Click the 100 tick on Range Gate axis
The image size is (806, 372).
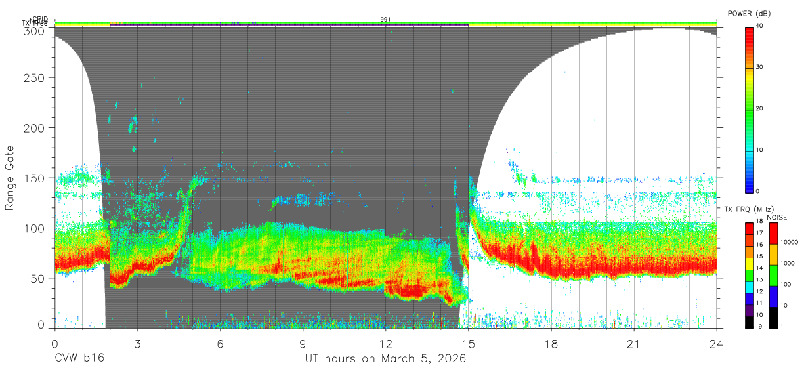(x=35, y=228)
